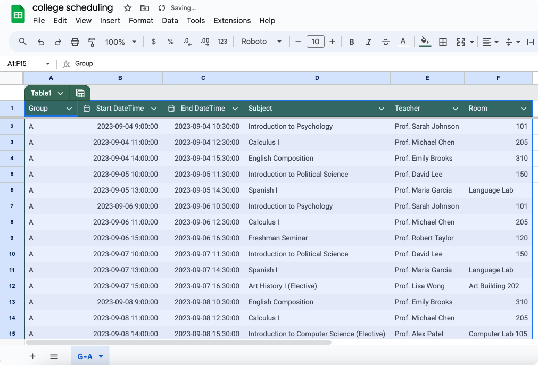
Task: Open End DateTime column dropdown
Action: [235, 109]
